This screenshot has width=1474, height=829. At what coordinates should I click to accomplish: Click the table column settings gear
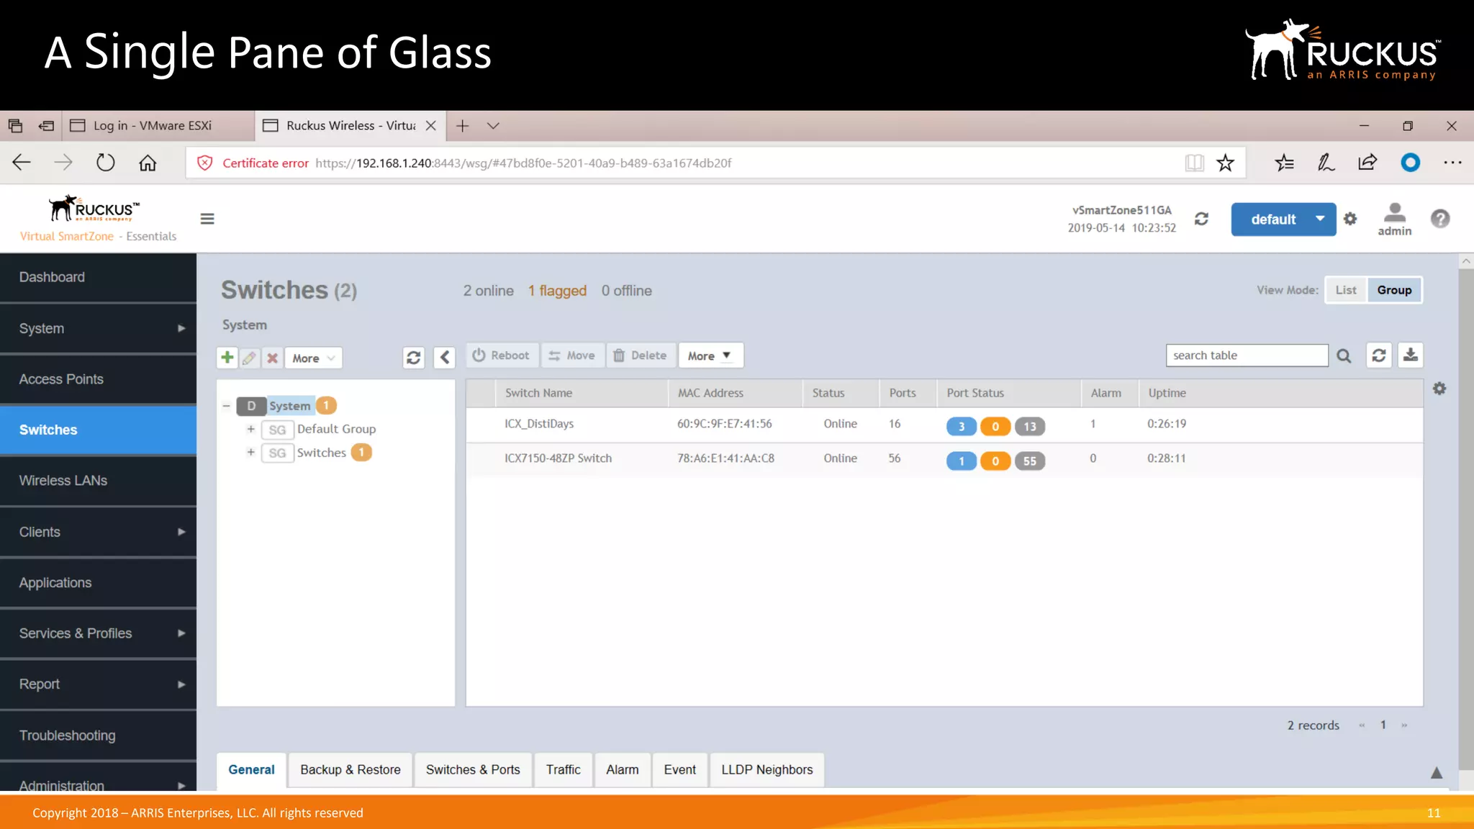click(x=1439, y=389)
